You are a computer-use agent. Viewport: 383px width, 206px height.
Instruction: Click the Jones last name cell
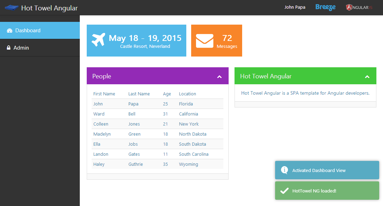point(134,124)
